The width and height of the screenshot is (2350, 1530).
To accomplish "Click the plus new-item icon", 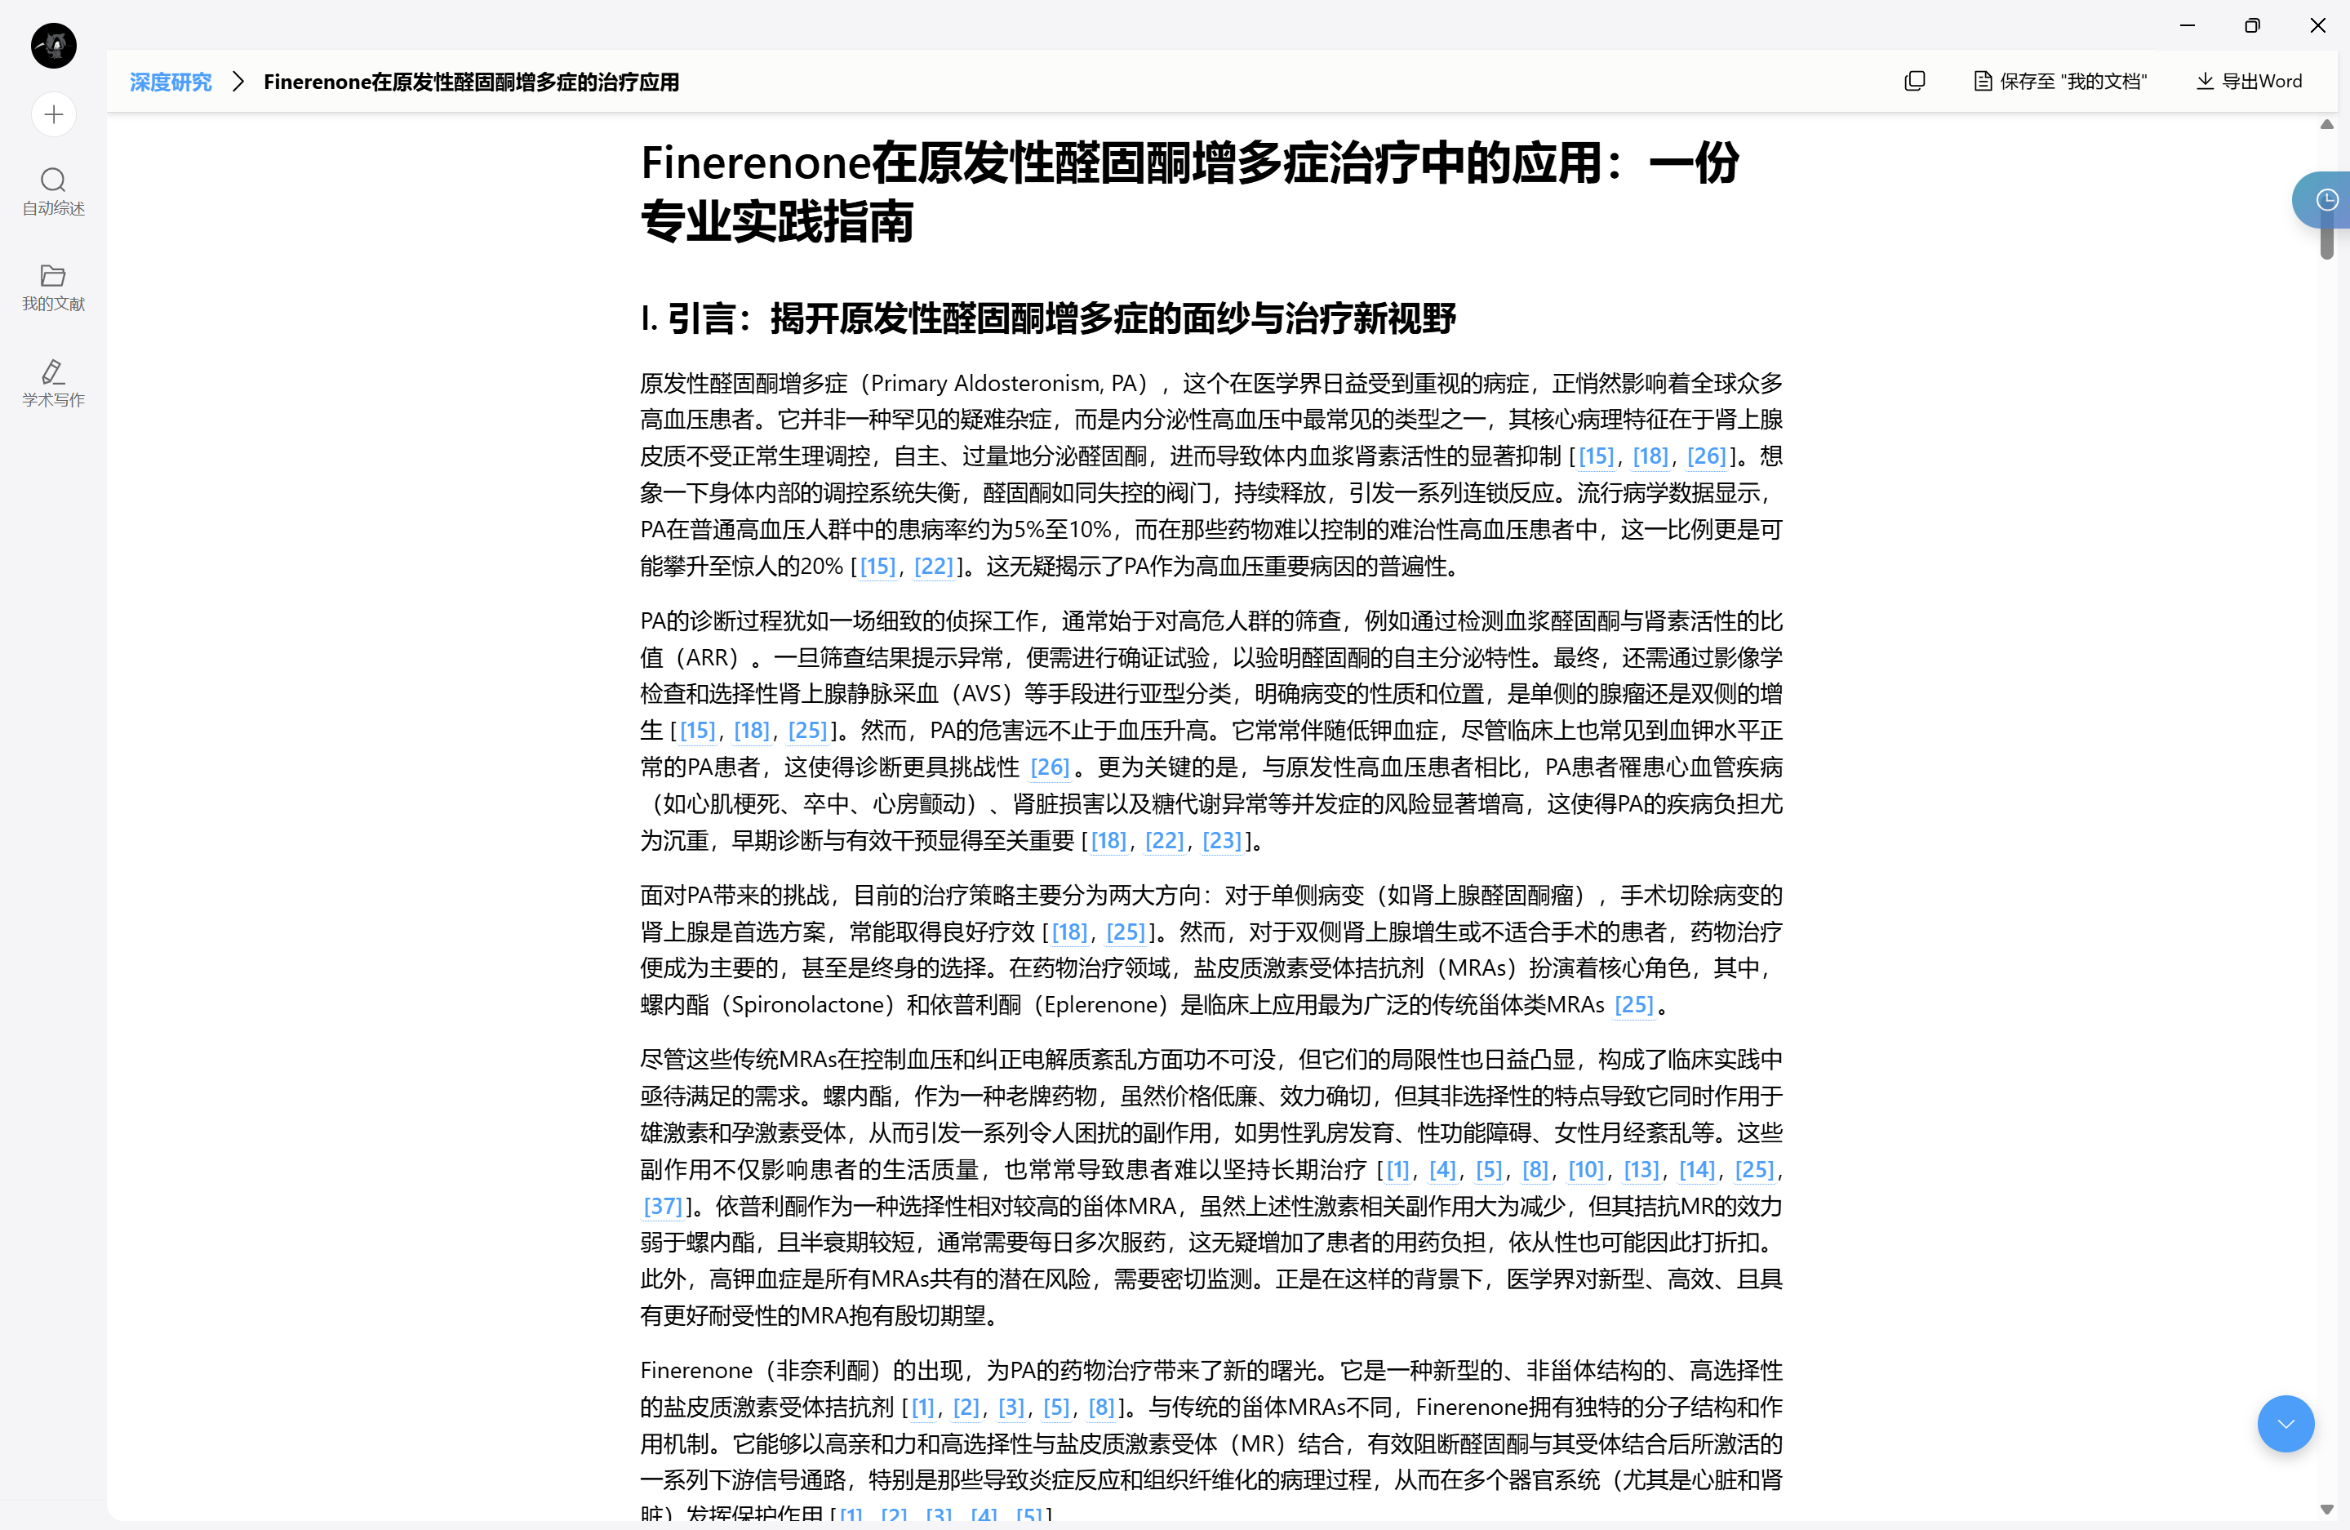I will (x=53, y=114).
